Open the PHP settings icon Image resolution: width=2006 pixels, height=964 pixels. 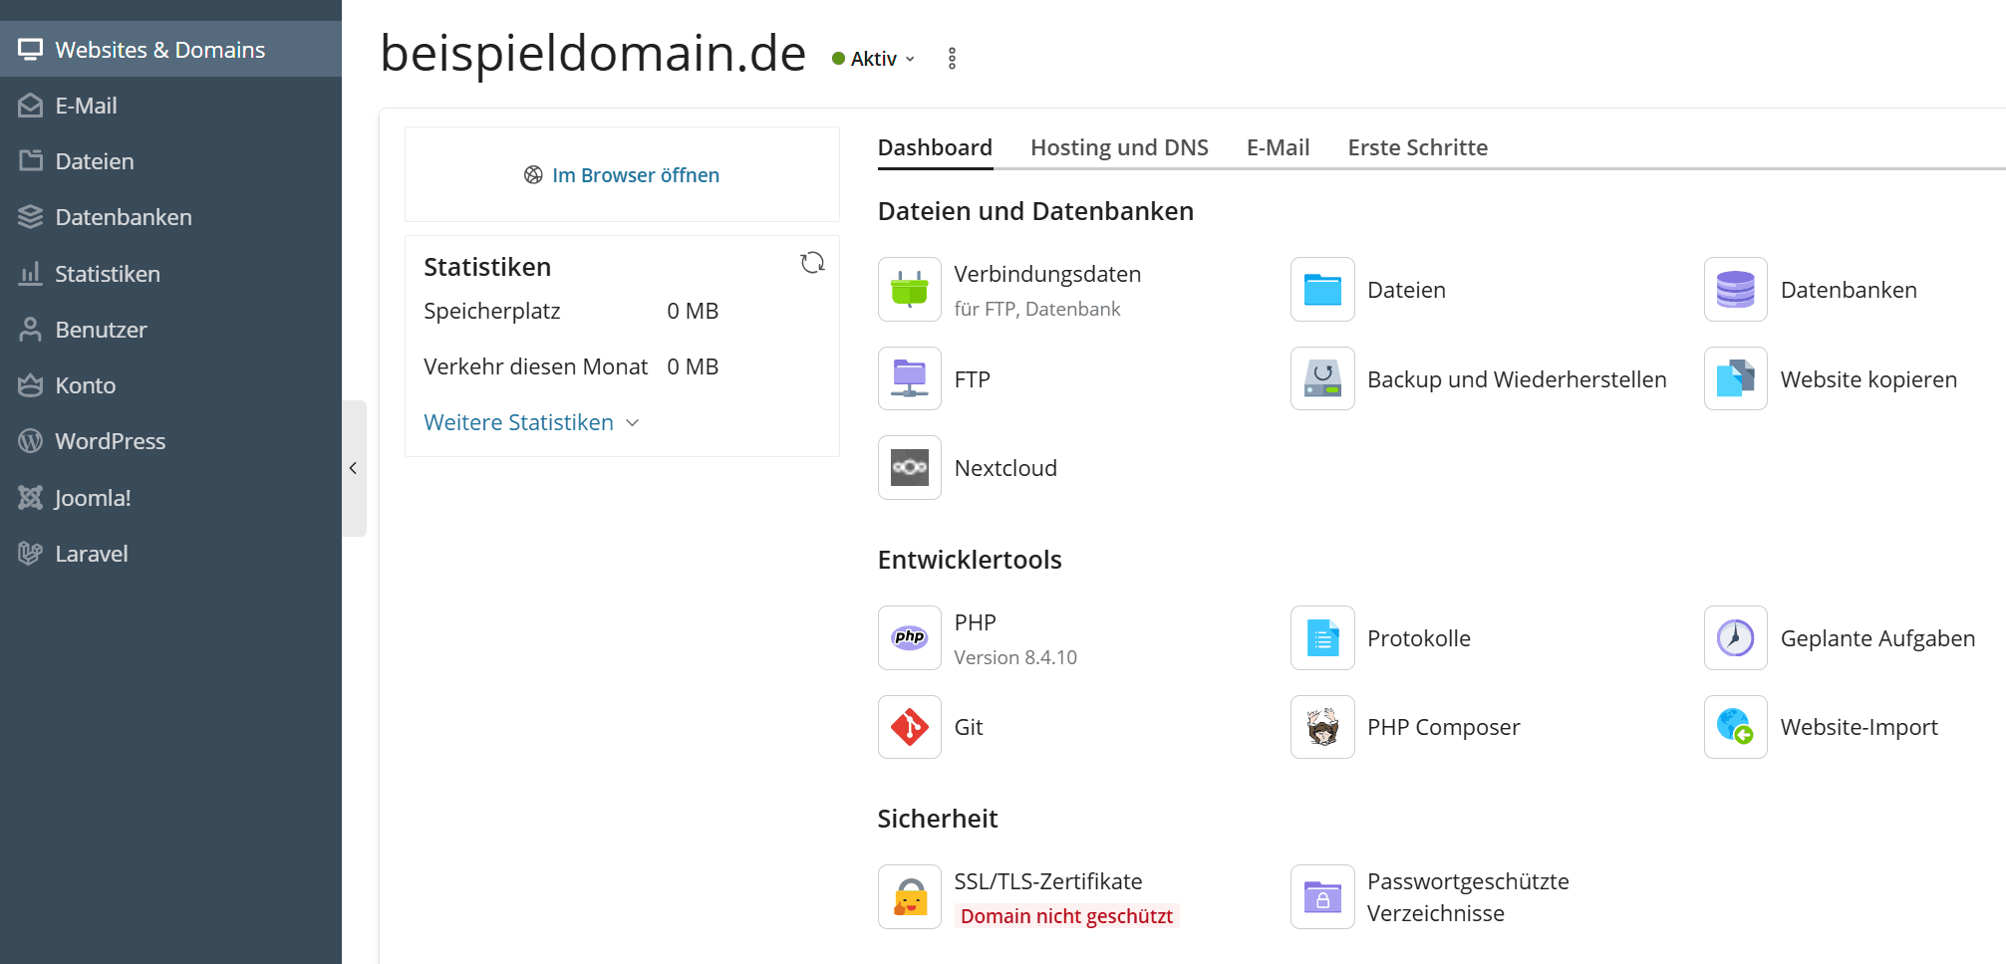tap(909, 638)
